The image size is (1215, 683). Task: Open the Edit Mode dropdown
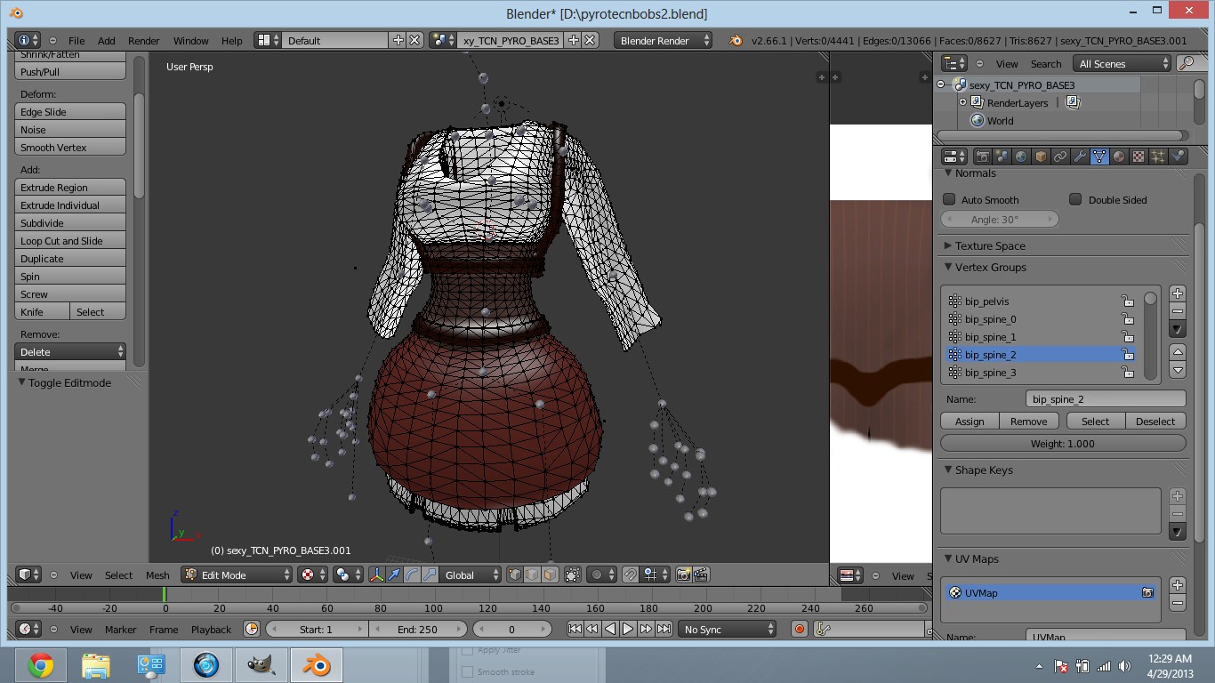coord(236,575)
